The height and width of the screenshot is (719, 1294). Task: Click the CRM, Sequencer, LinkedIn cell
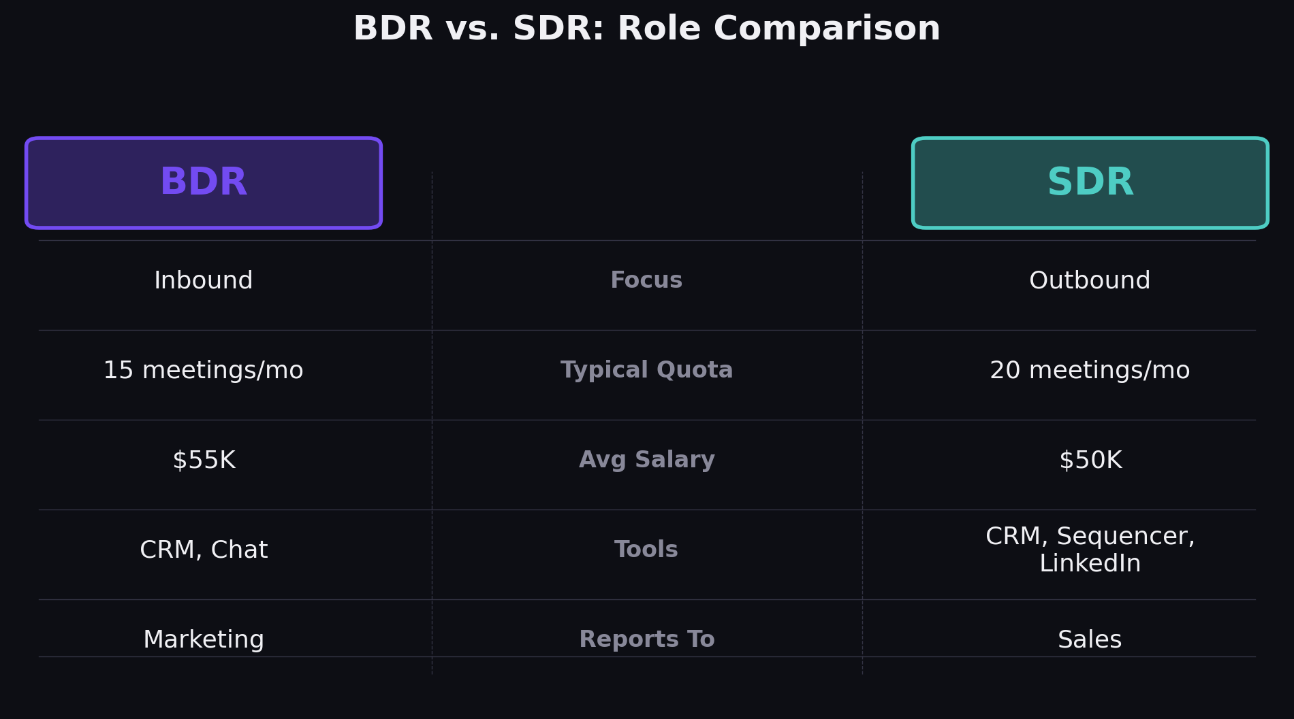tap(1090, 550)
